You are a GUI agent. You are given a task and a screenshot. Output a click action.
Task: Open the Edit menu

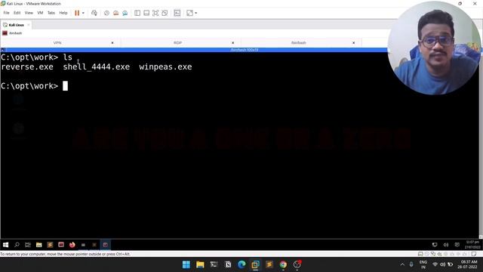click(x=17, y=13)
